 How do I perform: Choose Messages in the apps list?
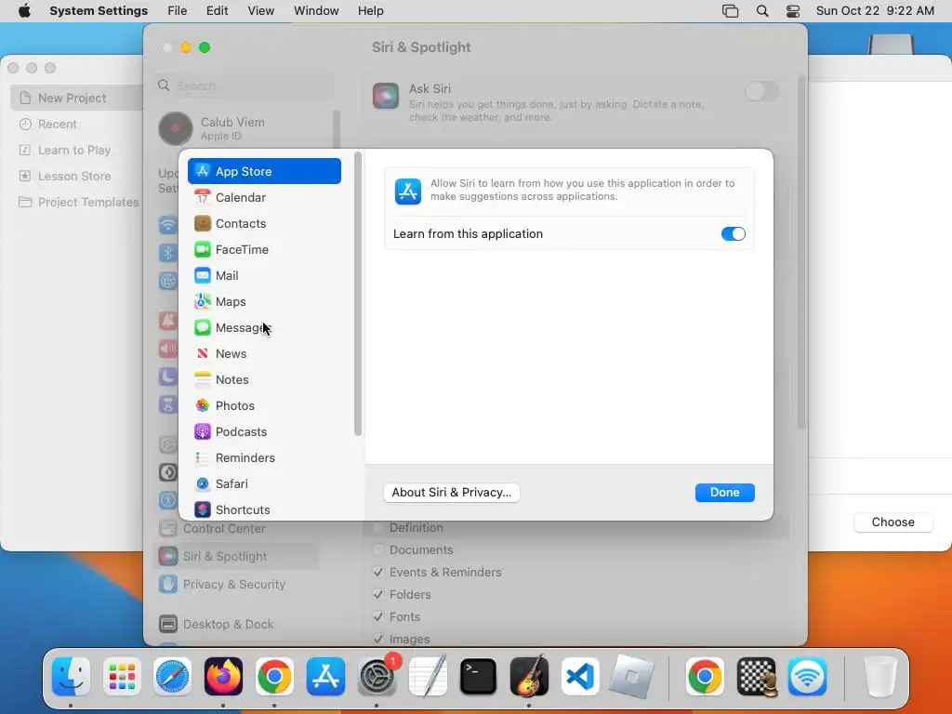[x=264, y=328]
